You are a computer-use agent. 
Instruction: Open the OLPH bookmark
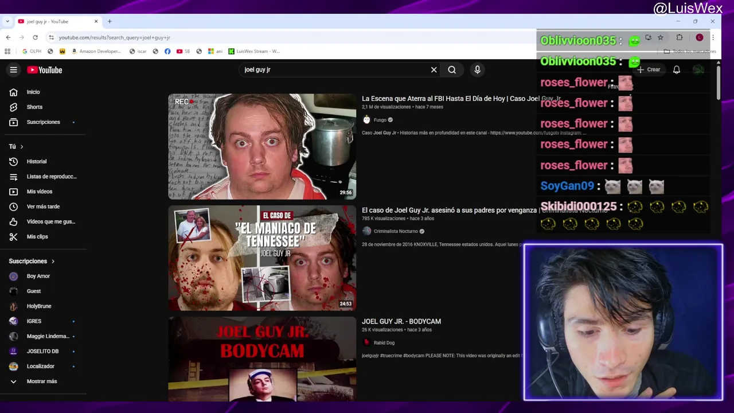pyautogui.click(x=32, y=52)
